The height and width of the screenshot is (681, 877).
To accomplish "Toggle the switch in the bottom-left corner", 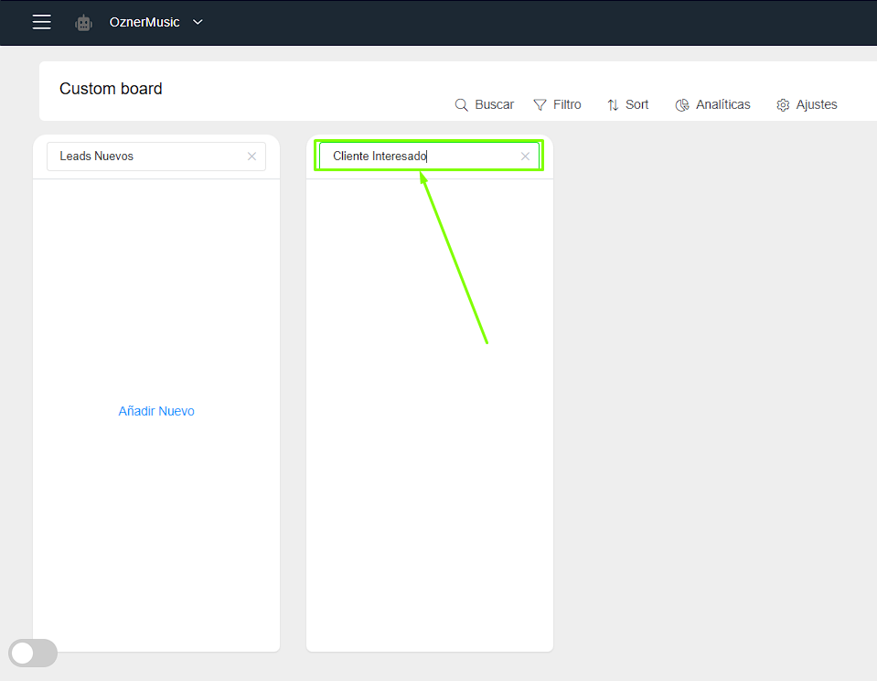I will [x=33, y=653].
